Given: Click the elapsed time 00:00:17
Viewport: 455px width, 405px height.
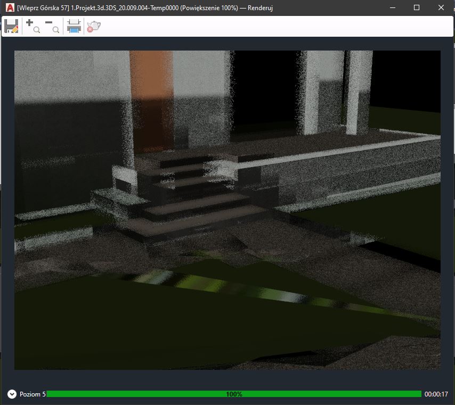Looking at the screenshot, I should pos(436,394).
